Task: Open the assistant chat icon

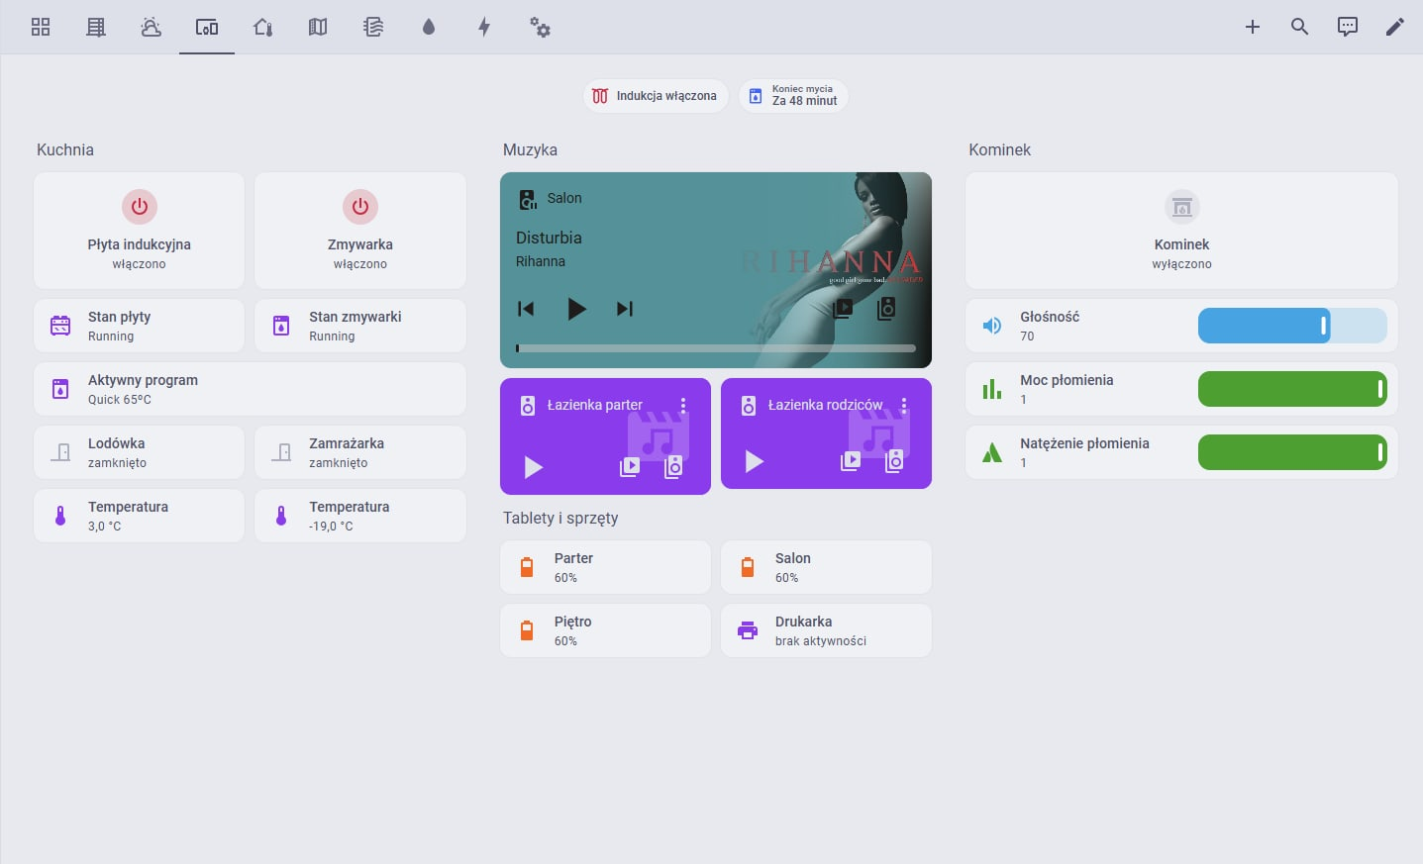Action: 1348,27
